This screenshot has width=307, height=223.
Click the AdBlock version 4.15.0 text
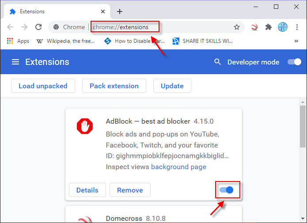[x=204, y=121]
